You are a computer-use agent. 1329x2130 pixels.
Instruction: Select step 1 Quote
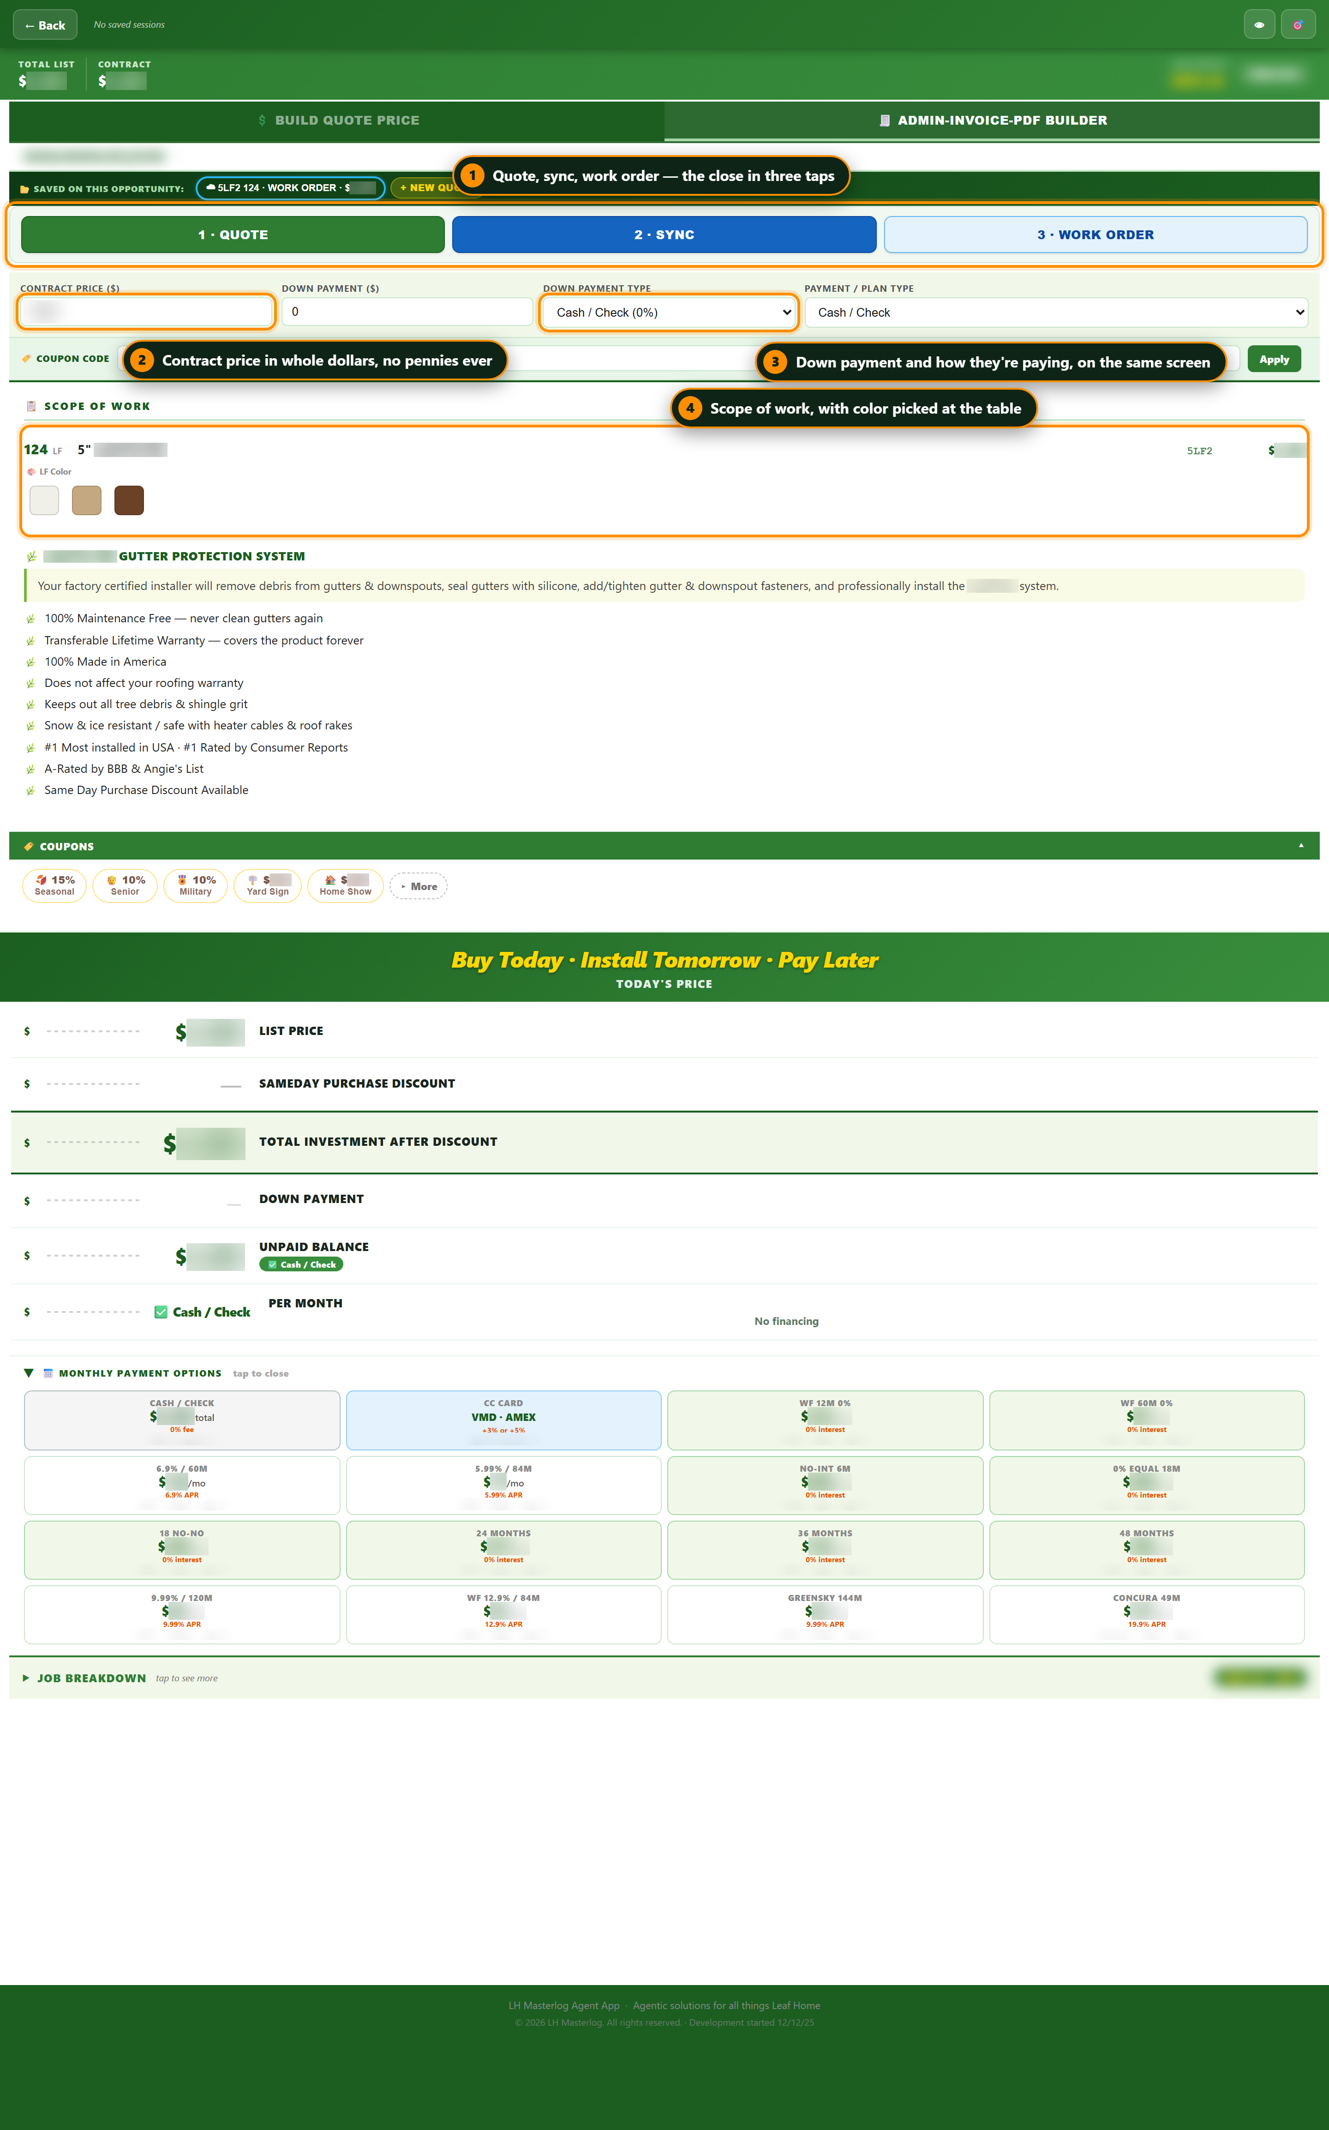click(x=233, y=235)
